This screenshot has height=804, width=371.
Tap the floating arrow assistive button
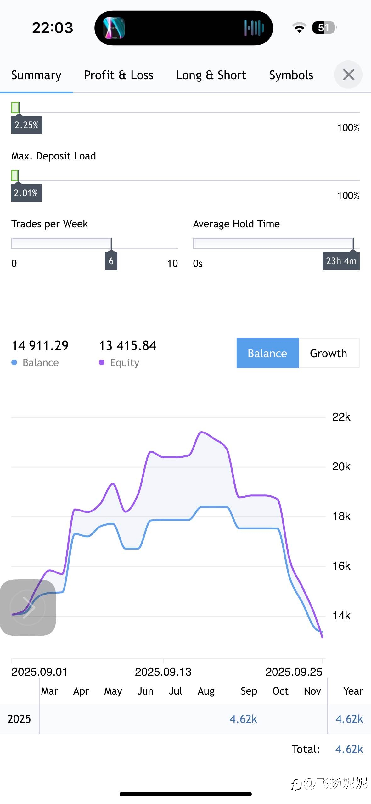click(28, 607)
